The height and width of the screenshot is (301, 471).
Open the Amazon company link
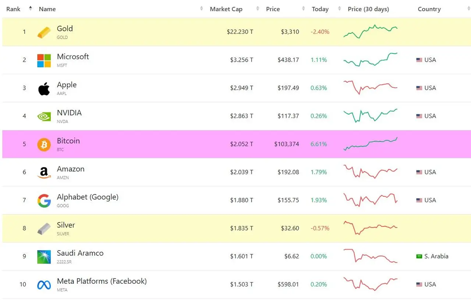point(71,169)
